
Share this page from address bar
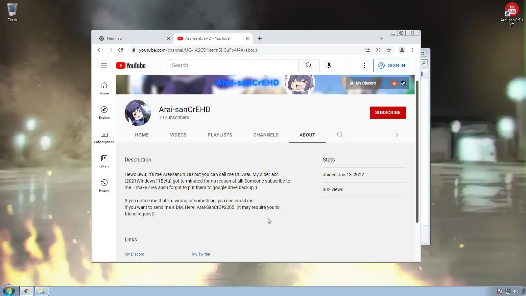pyautogui.click(x=378, y=50)
